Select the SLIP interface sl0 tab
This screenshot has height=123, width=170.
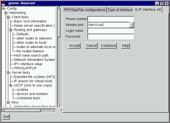tap(148, 10)
